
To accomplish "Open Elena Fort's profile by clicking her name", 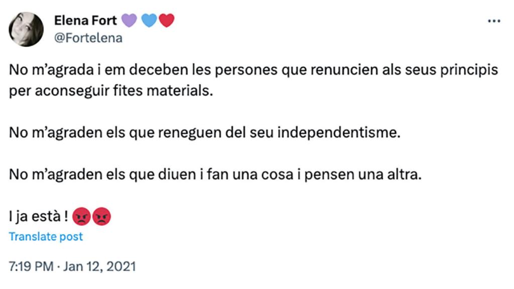I will point(85,20).
